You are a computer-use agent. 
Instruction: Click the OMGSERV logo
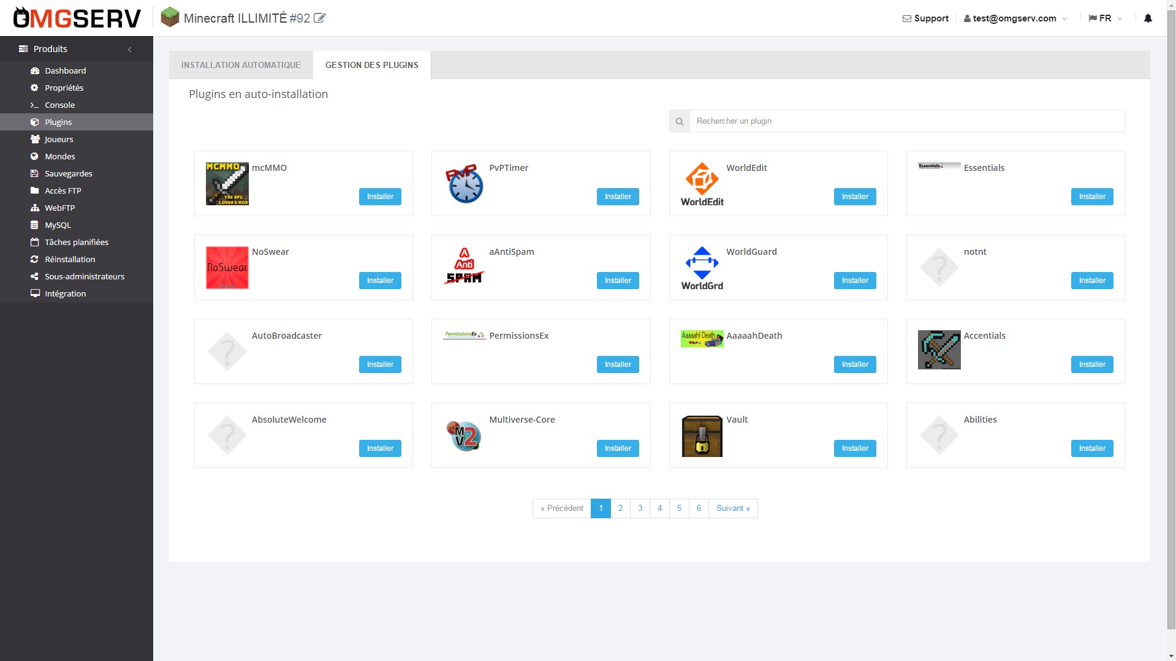(77, 18)
